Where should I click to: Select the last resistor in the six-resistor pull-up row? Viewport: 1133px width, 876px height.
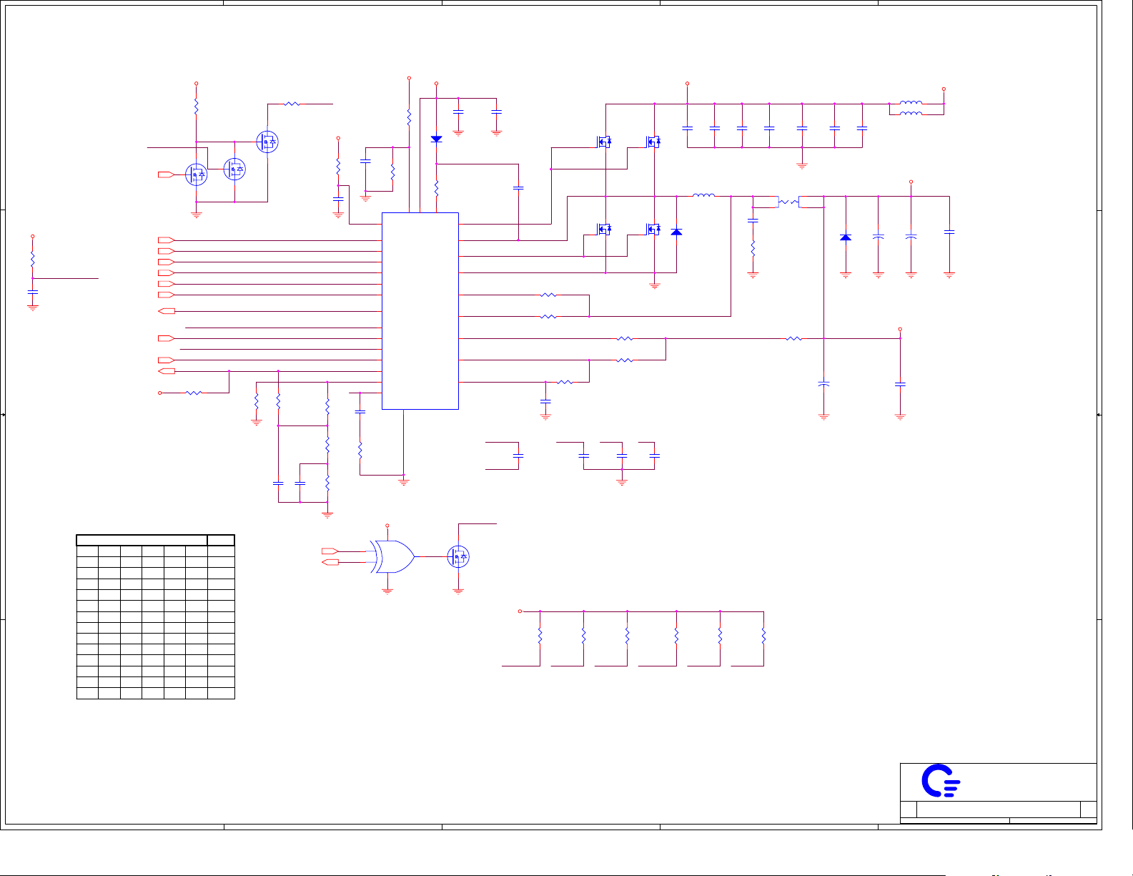pos(764,636)
